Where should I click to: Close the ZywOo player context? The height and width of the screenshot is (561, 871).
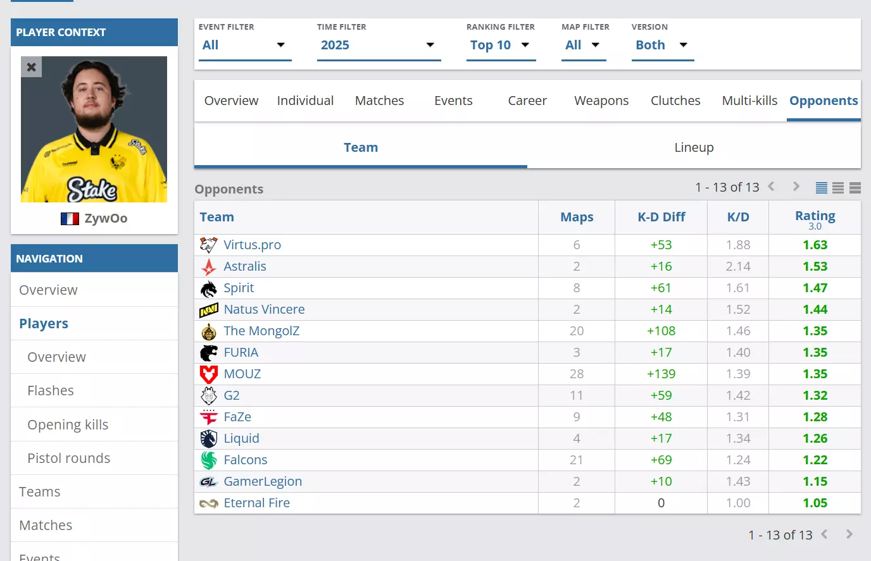pyautogui.click(x=31, y=67)
